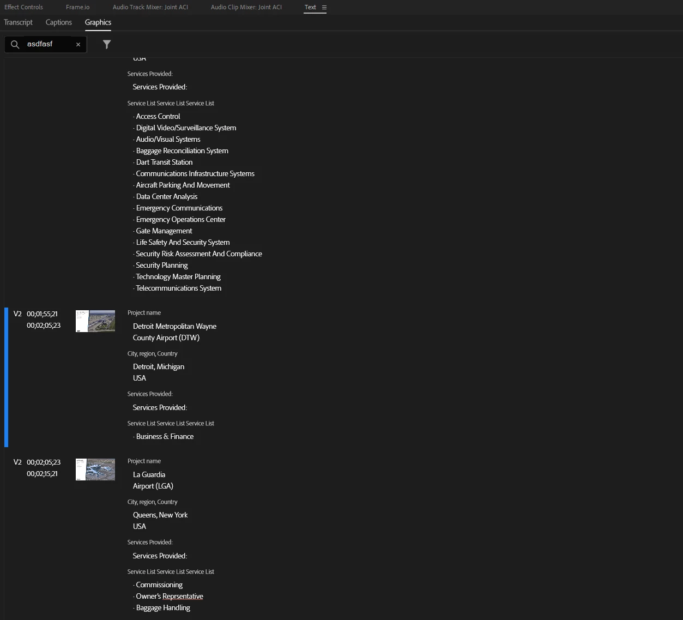Click timecode 00;02;15;21
This screenshot has width=683, height=620.
point(42,474)
